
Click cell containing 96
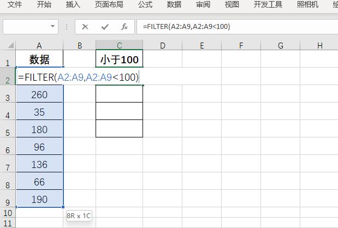pyautogui.click(x=39, y=146)
